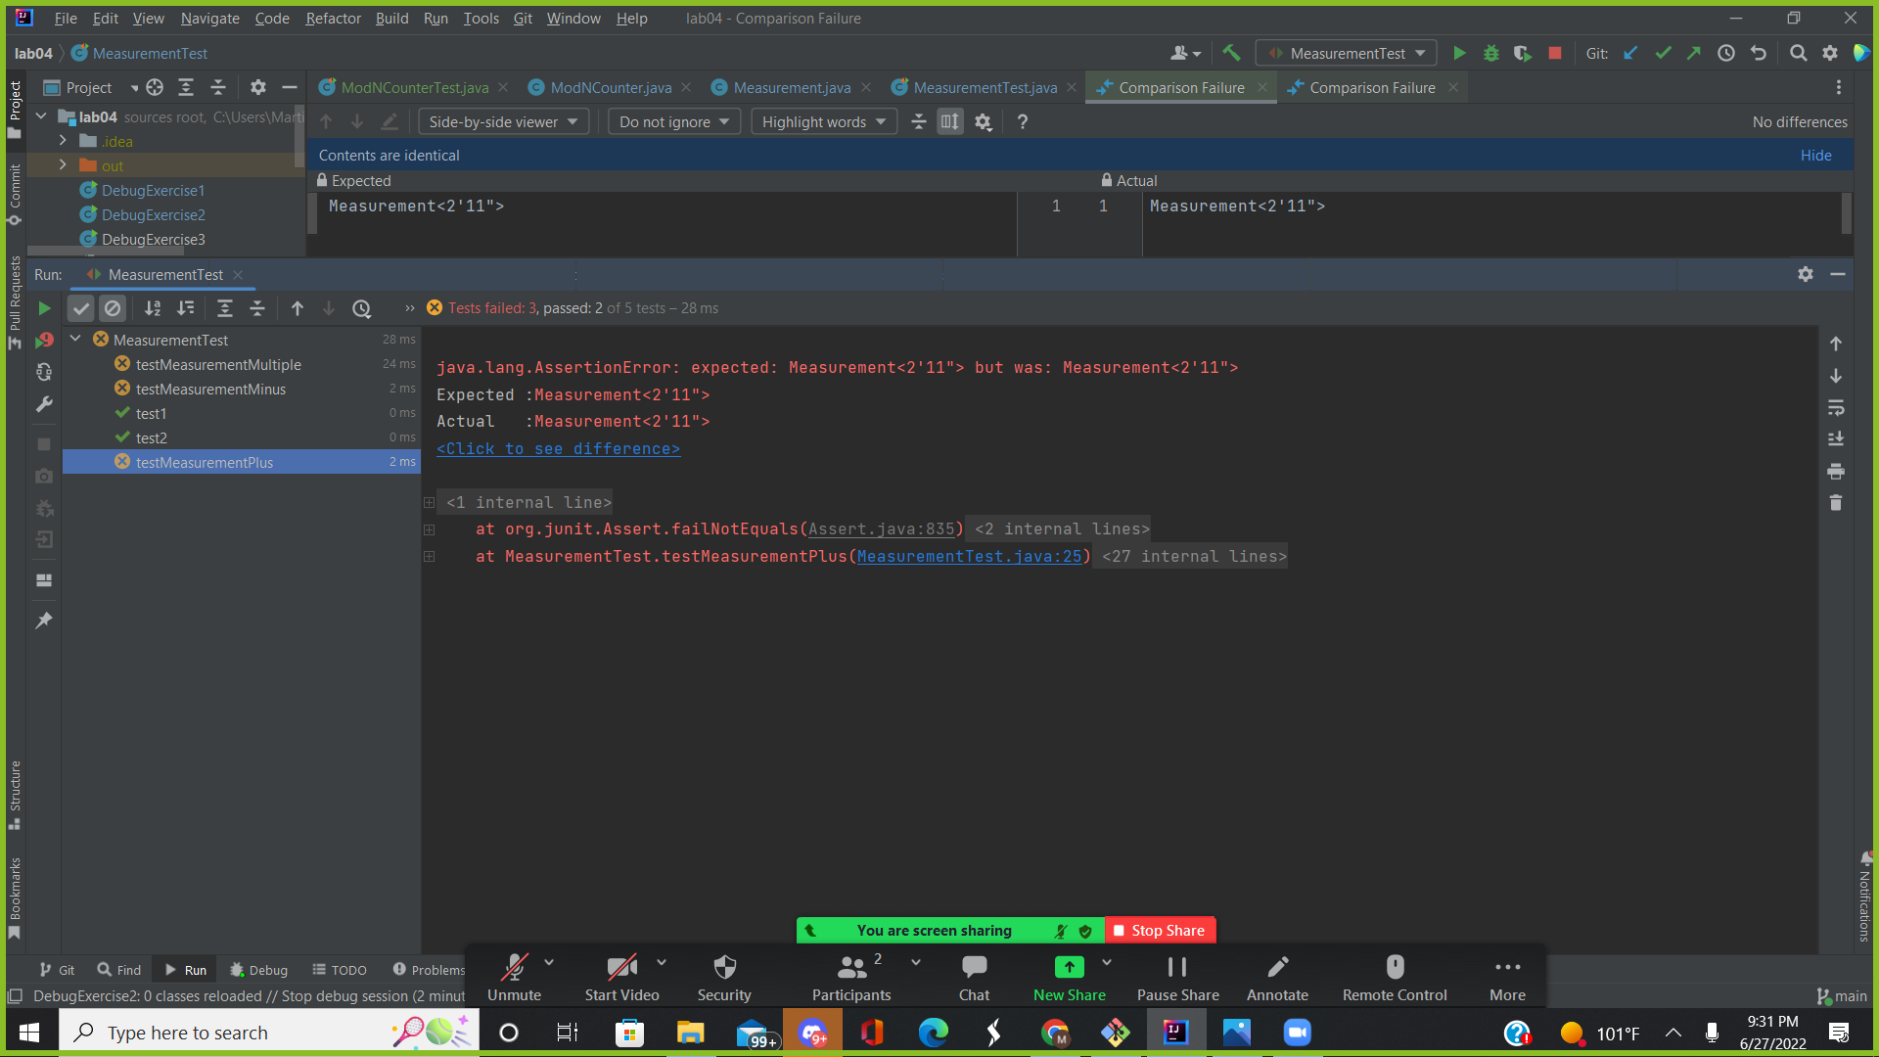
Task: Click the Git update project arrow icon
Action: pyautogui.click(x=1630, y=53)
